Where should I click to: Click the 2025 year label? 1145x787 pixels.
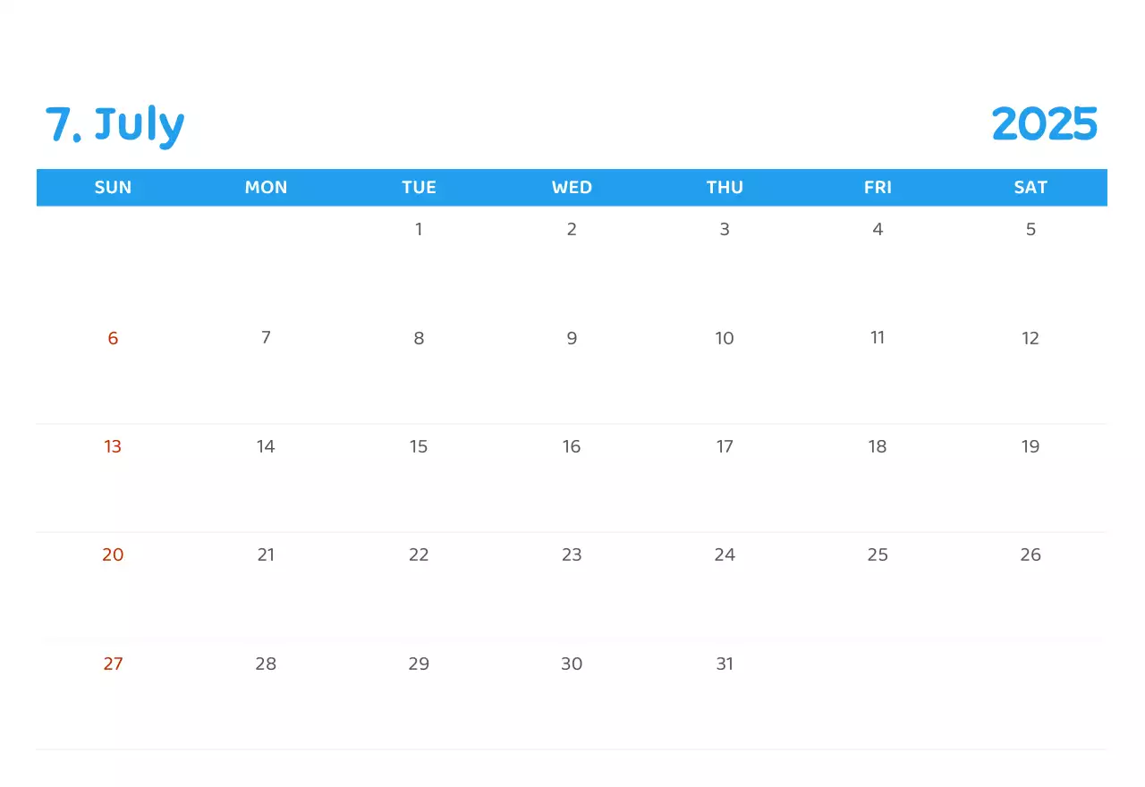pos(1044,124)
